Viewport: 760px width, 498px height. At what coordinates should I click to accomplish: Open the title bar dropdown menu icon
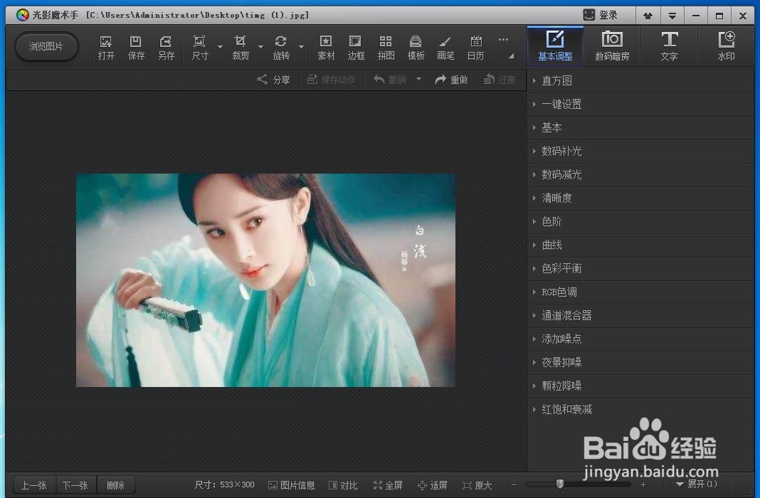672,16
